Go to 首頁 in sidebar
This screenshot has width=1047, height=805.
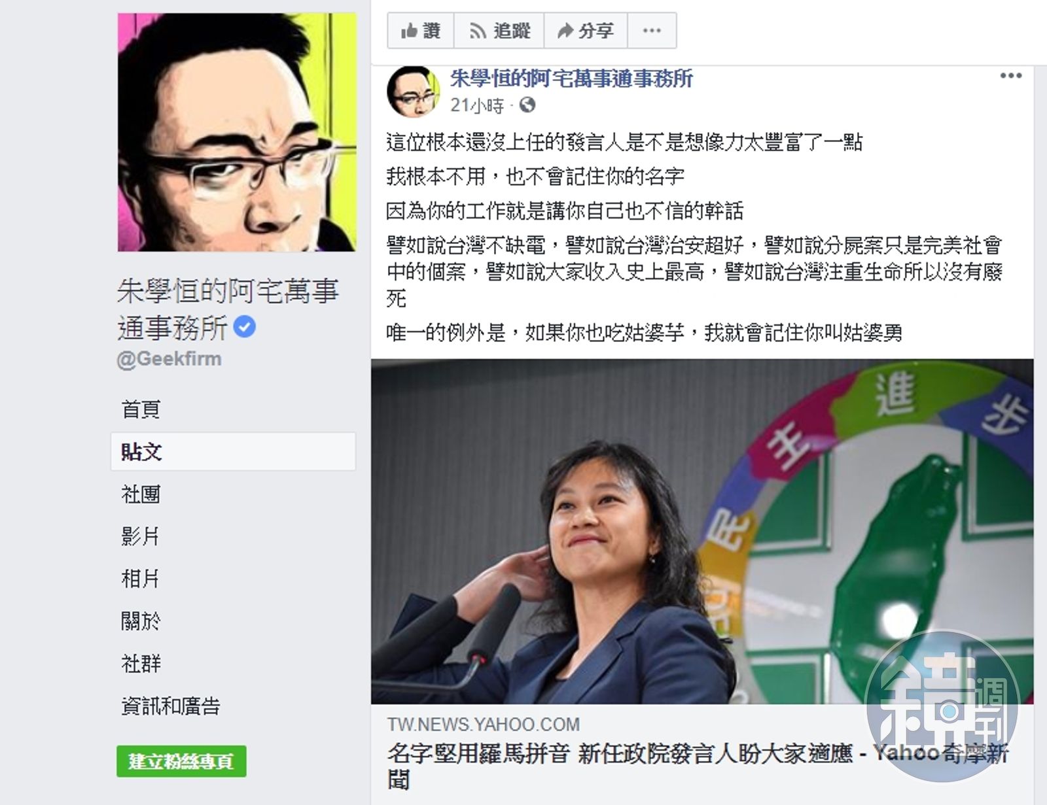(141, 409)
